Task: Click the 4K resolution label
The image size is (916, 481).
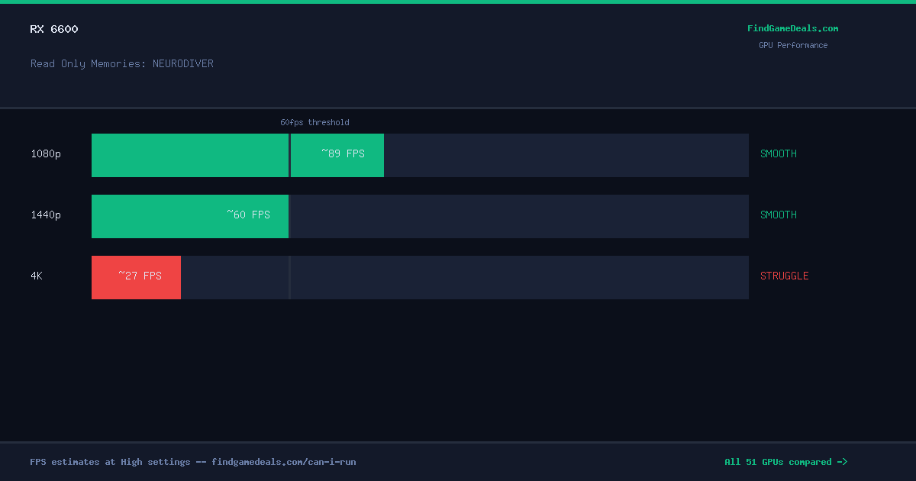Action: tap(37, 276)
